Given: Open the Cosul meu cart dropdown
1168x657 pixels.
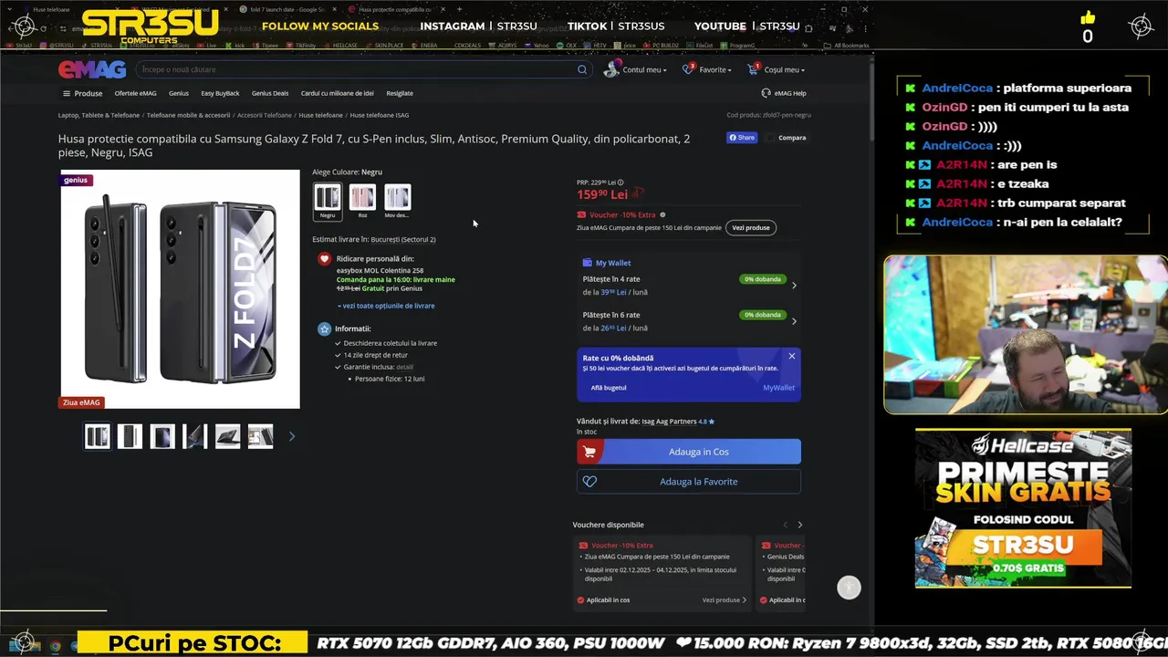Looking at the screenshot, I should point(776,69).
